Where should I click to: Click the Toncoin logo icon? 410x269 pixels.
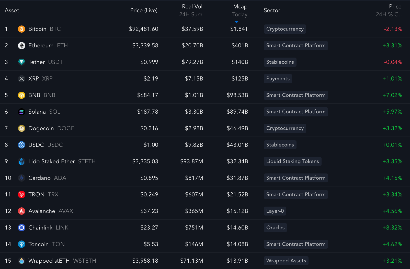pos(21,244)
